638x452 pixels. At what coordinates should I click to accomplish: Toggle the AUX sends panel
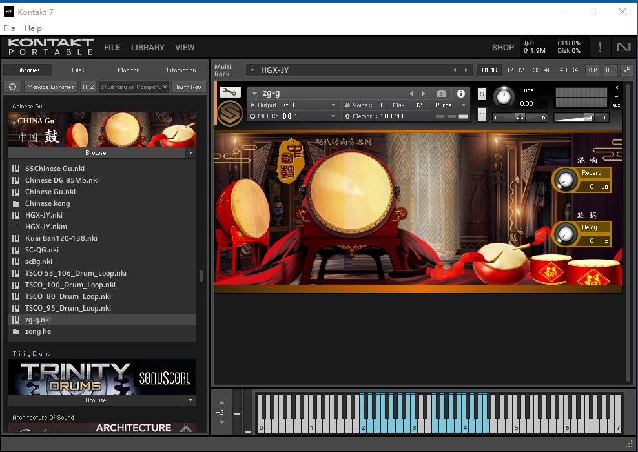pyautogui.click(x=610, y=70)
